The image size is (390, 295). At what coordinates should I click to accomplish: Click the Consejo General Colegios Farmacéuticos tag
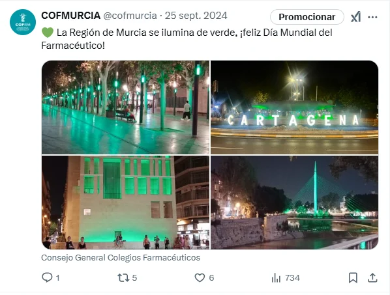pos(121,257)
